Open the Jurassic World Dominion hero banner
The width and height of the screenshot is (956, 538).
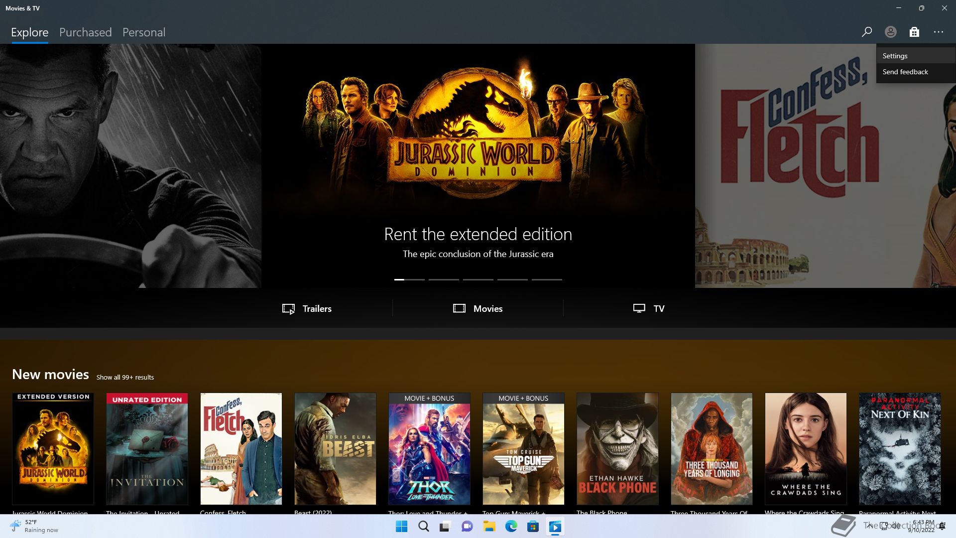(x=478, y=165)
